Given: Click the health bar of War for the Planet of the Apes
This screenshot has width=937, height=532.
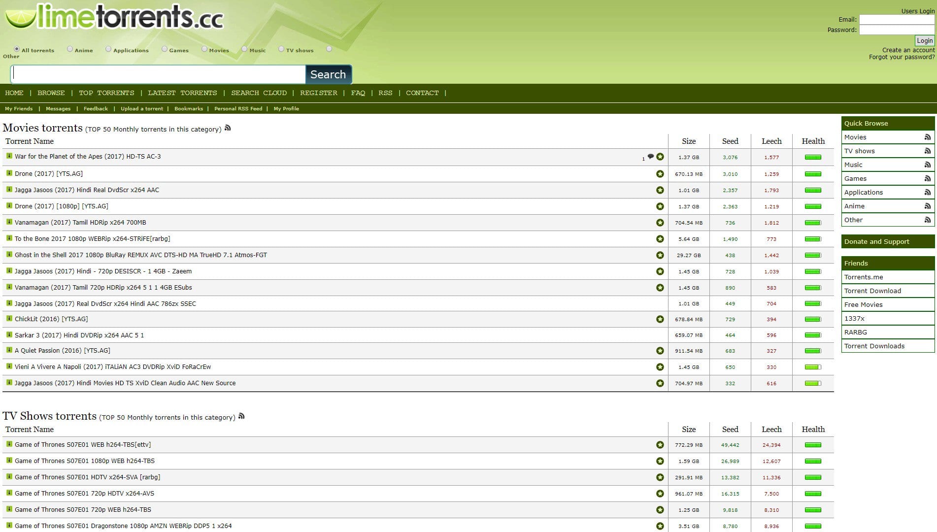Looking at the screenshot, I should [x=813, y=158].
